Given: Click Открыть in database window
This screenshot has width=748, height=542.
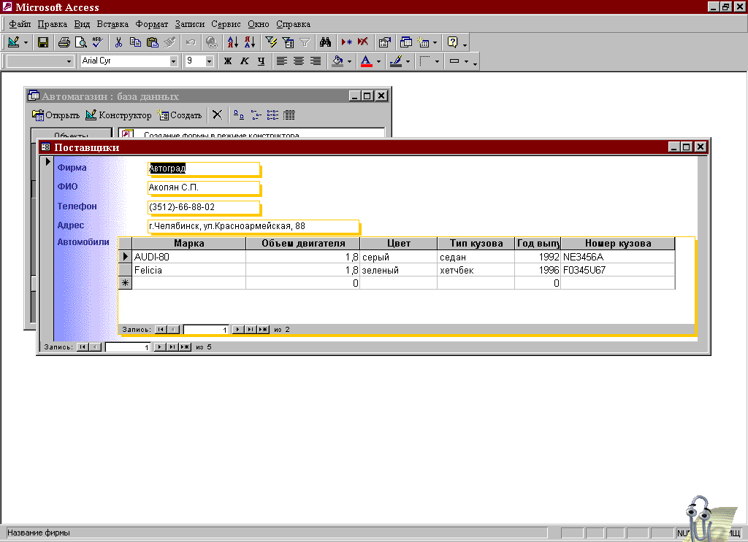Looking at the screenshot, I should (56, 115).
